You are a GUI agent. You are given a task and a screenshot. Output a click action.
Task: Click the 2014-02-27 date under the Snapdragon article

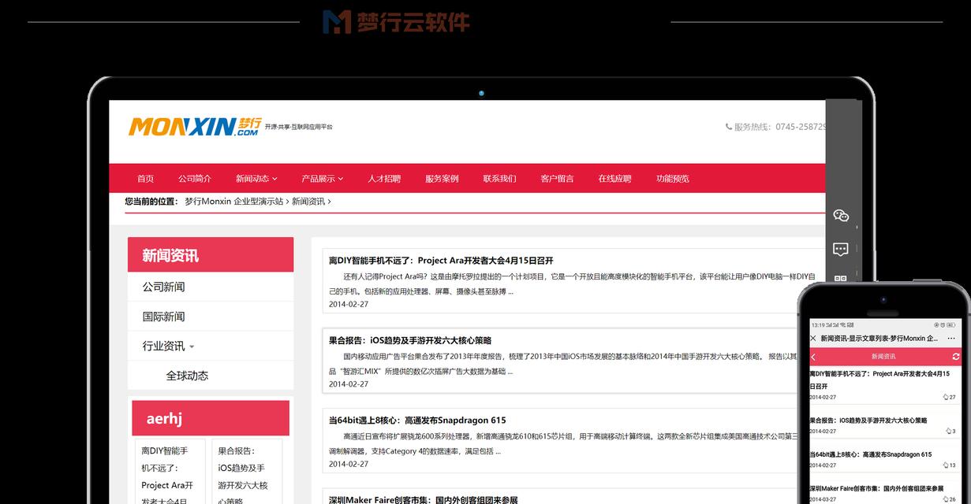click(349, 465)
